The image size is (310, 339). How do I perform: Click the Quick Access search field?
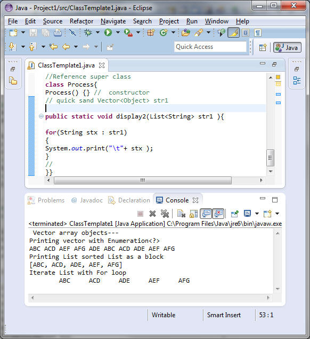(210, 47)
